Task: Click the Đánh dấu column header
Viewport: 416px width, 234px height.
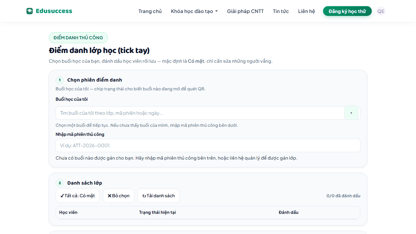Action: point(289,212)
